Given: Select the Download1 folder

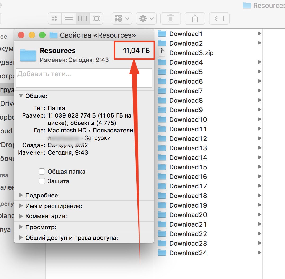Looking at the screenshot, I should tap(209, 34).
